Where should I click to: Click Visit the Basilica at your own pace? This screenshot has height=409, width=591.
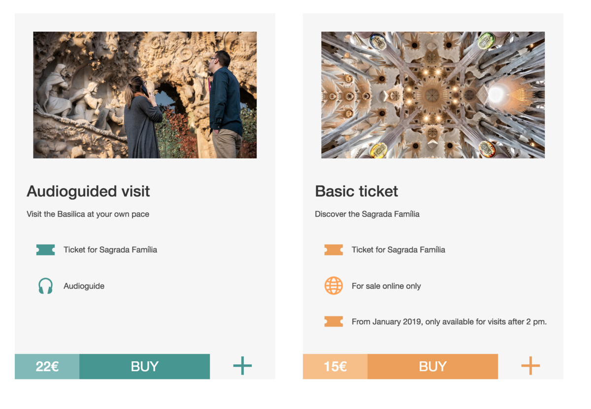88,214
